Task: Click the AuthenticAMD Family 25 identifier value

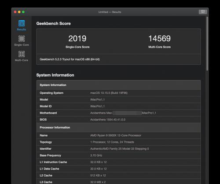Action: [x=120, y=149]
